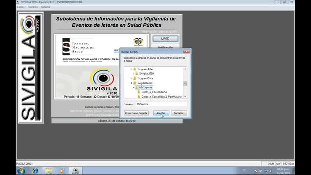Click MAY indicator in status bar
The width and height of the screenshot is (311, 175).
click(278, 164)
